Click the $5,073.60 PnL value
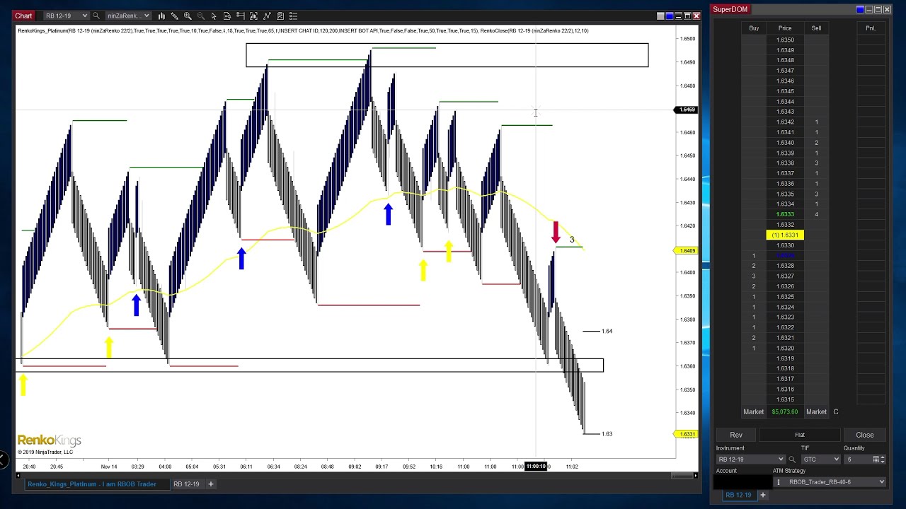906x509 pixels. tap(785, 412)
